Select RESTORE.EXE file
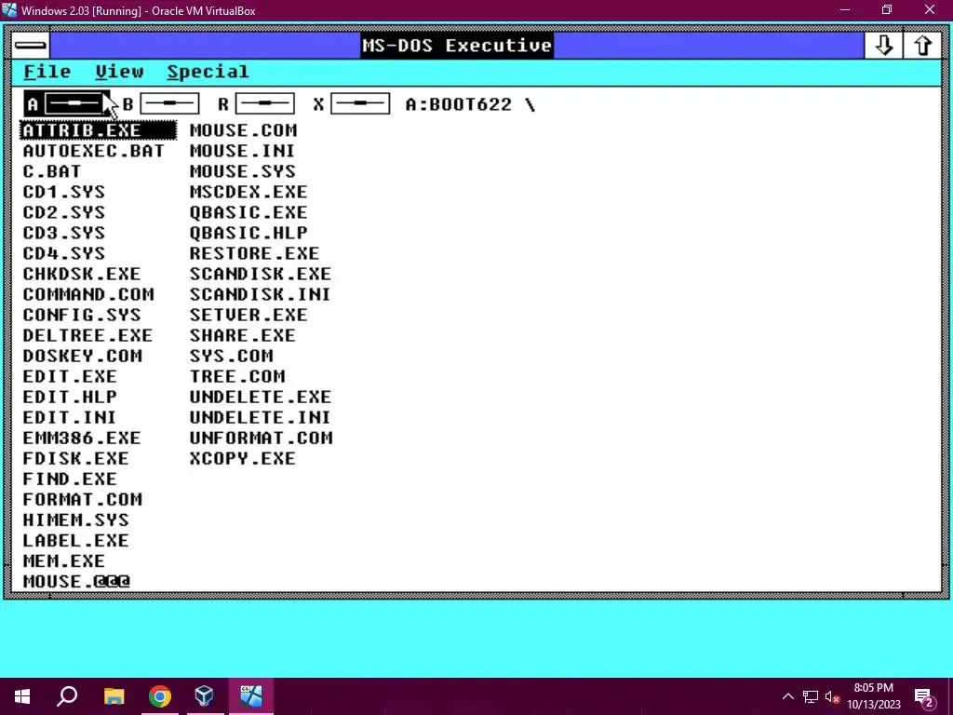Image resolution: width=953 pixels, height=715 pixels. 255,253
